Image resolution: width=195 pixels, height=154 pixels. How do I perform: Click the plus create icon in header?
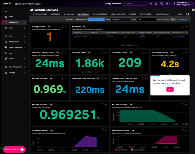tap(151, 4)
